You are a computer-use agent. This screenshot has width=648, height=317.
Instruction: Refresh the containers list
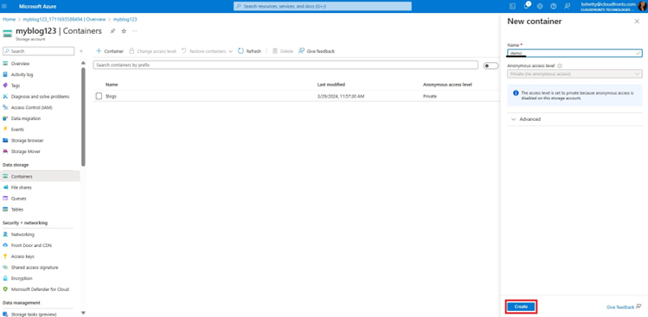click(250, 51)
